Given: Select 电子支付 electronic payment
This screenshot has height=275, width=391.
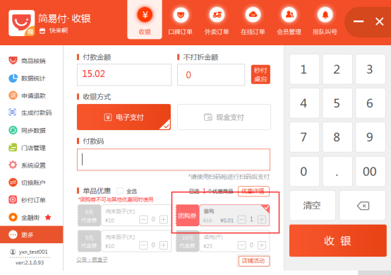Looking at the screenshot, I should [124, 117].
